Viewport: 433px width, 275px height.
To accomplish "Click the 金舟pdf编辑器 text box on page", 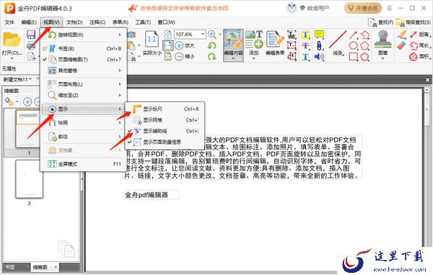I will [152, 195].
